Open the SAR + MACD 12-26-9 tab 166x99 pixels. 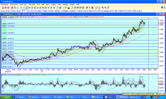coord(135,11)
